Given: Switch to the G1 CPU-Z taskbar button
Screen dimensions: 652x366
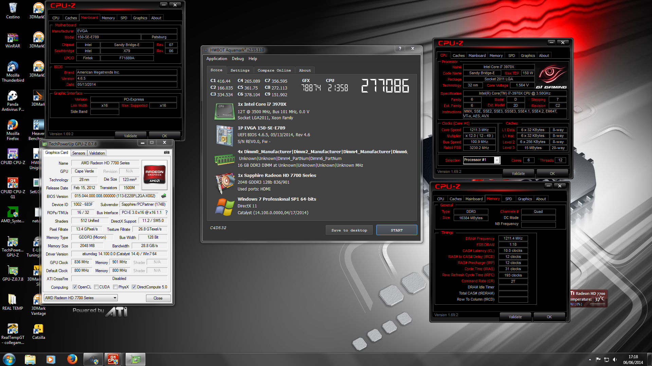Looking at the screenshot, I should tap(113, 359).
